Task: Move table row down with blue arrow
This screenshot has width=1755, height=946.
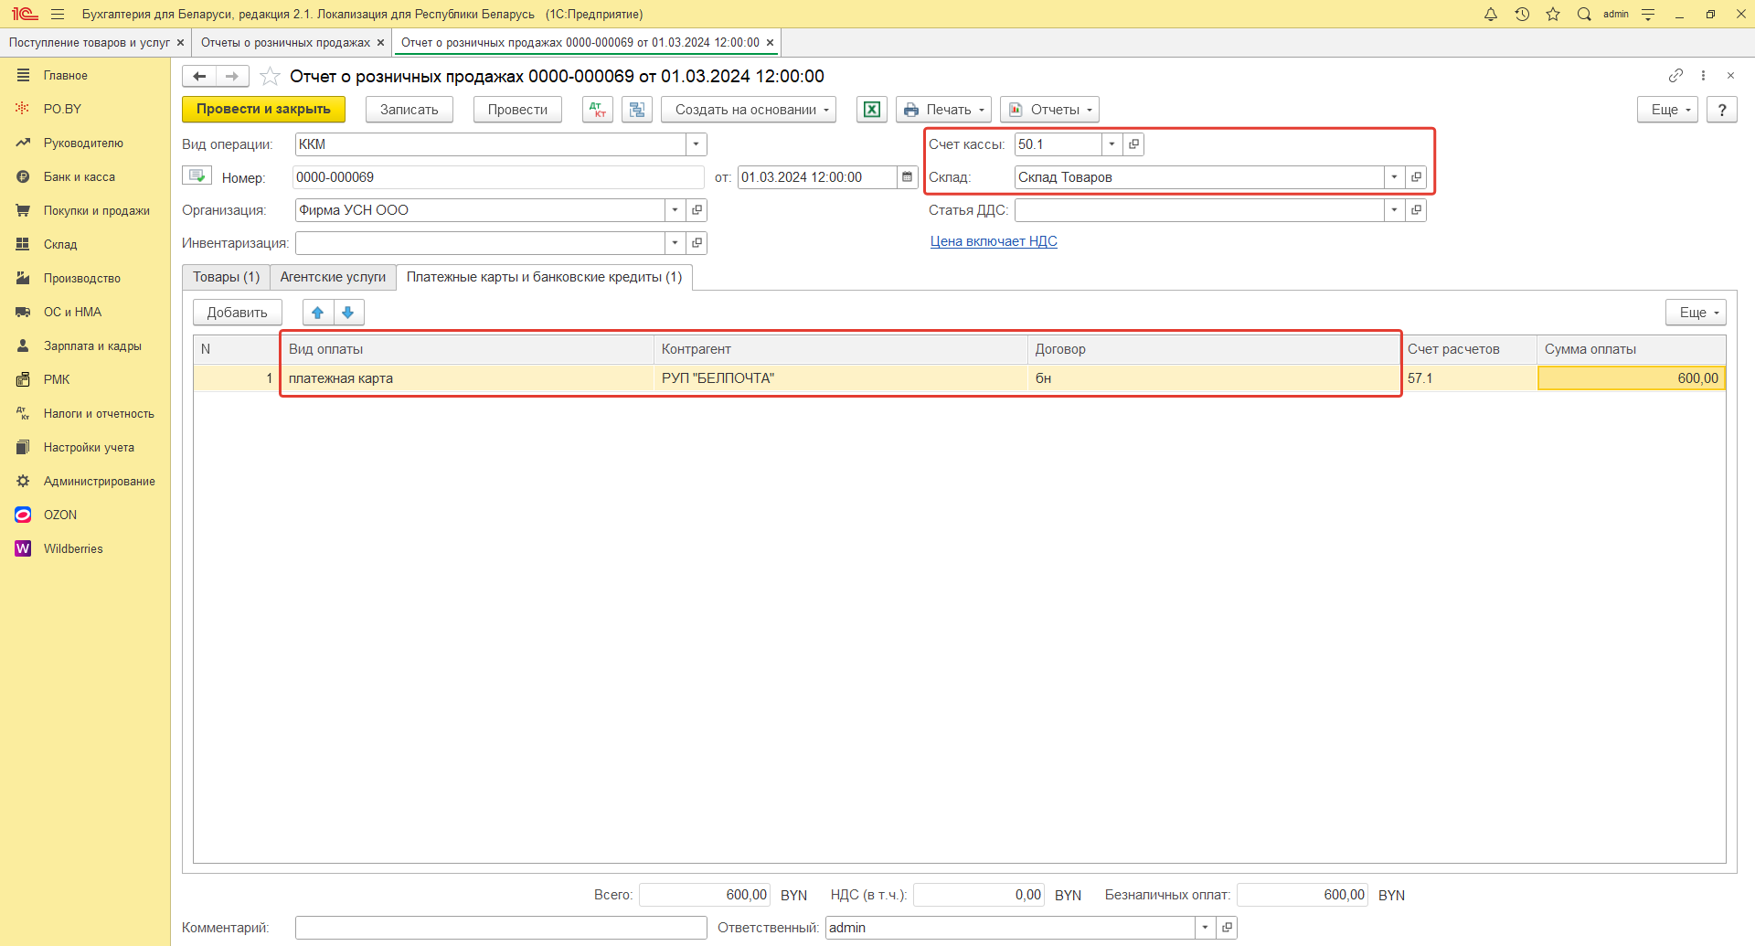Action: tap(348, 313)
